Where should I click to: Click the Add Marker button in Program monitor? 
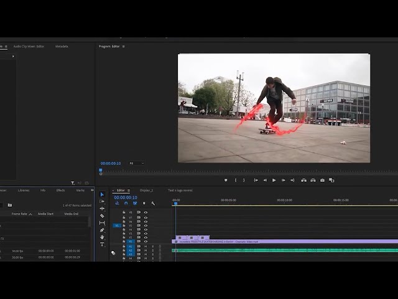tap(226, 180)
